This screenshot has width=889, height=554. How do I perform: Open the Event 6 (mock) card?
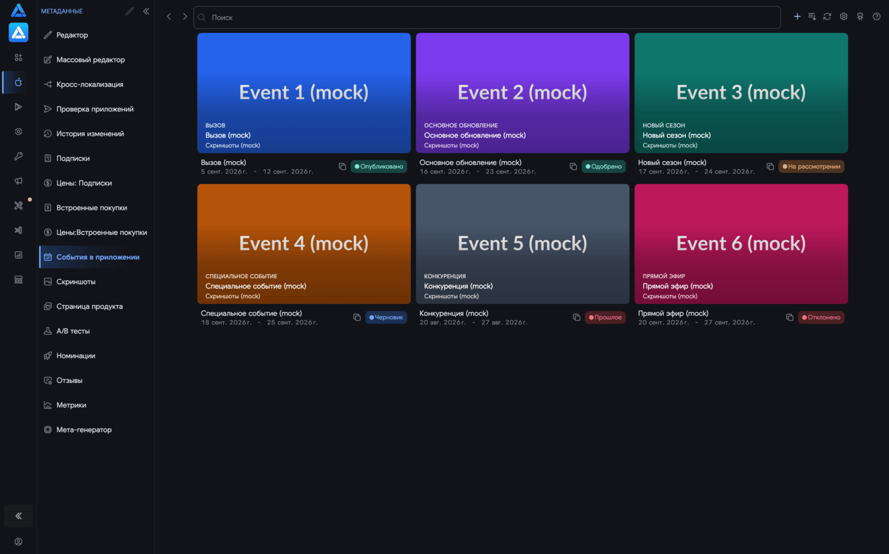(x=741, y=244)
